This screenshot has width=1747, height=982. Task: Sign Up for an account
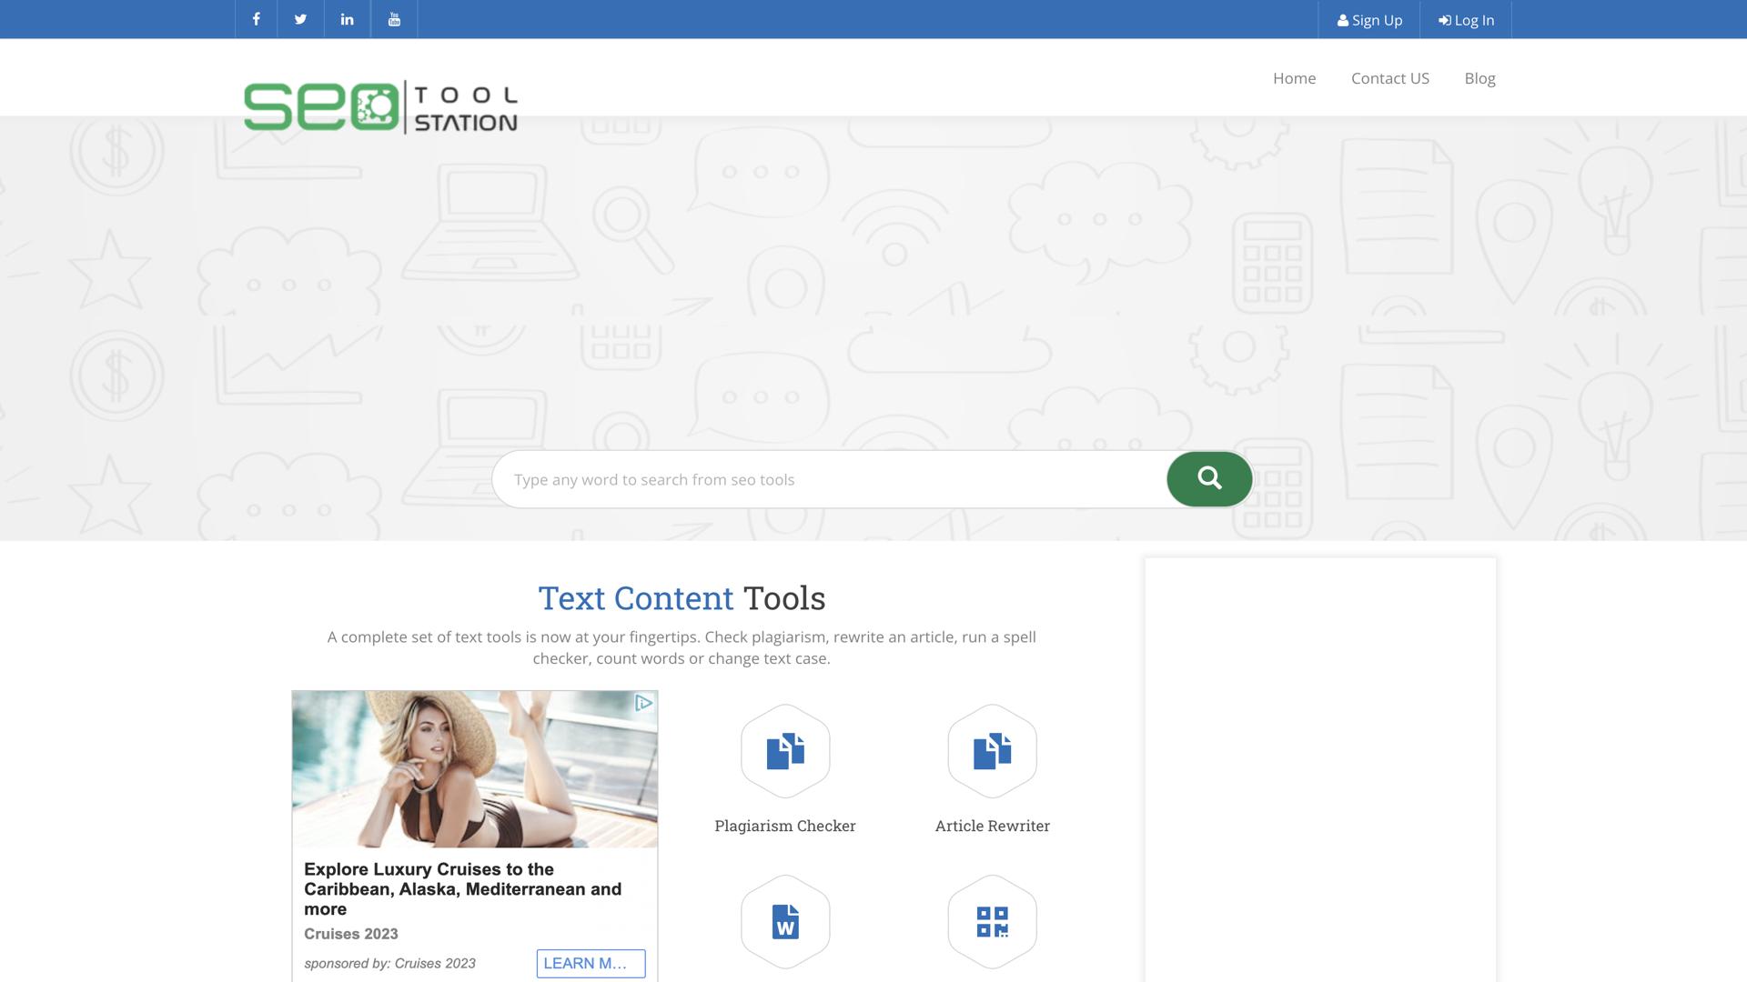pyautogui.click(x=1369, y=19)
